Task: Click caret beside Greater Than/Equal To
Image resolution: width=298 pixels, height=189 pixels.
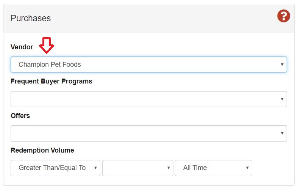Action: 95,168
